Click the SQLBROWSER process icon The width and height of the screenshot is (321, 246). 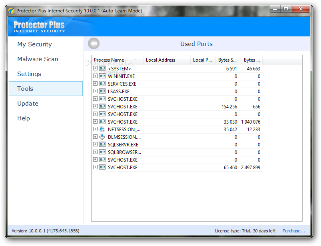point(102,152)
